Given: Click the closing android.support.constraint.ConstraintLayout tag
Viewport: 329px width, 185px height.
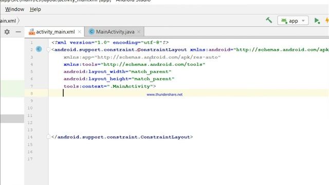Looking at the screenshot, I should click(122, 137).
